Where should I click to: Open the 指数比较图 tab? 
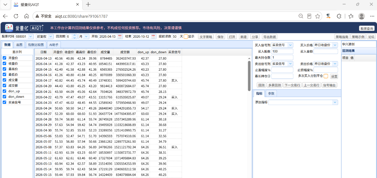(x=36, y=45)
